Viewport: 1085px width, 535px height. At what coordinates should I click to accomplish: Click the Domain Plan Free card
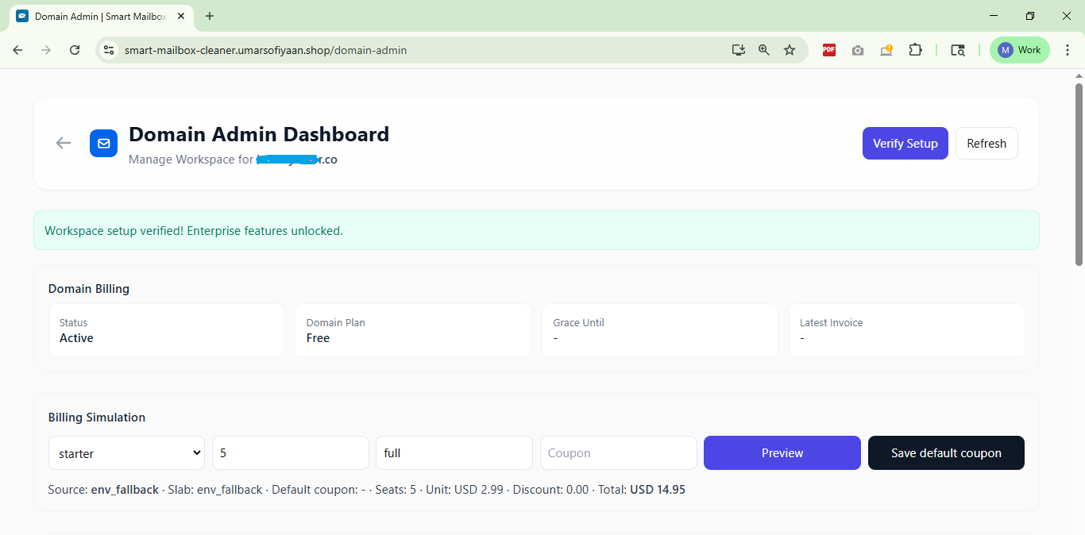413,330
